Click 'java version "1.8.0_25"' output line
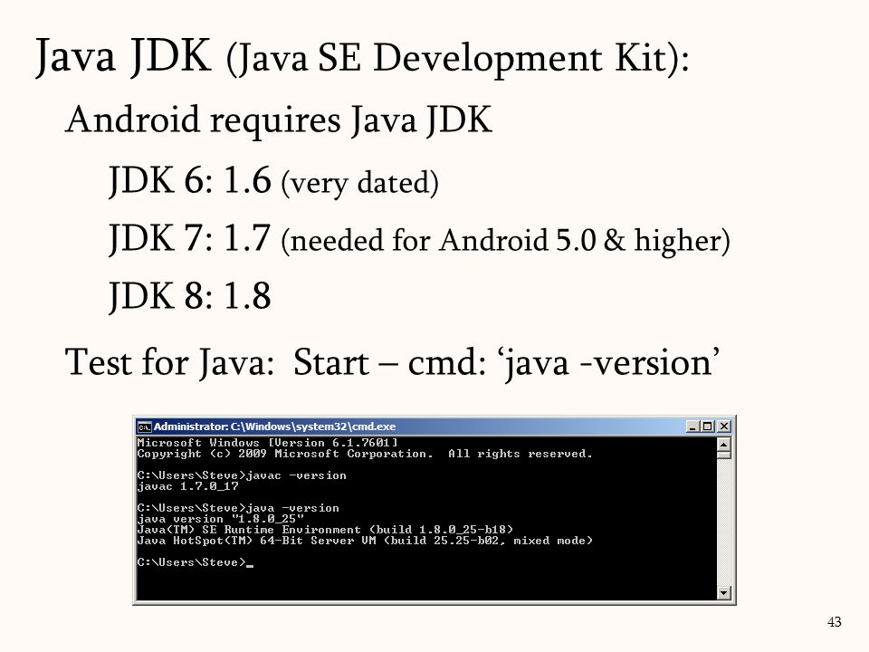Screen dimensions: 869x652 click(x=221, y=519)
